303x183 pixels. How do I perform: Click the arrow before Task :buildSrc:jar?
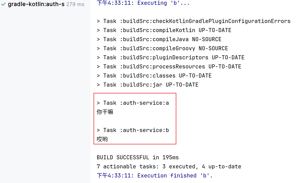[98, 85]
